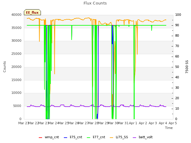The height and width of the screenshot is (143, 191).
Task: Click the 10 right axis tick label
Action: [177, 109]
